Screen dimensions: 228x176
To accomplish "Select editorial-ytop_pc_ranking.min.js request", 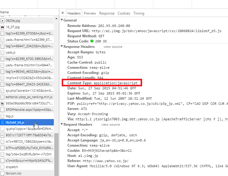I will click(27, 97).
